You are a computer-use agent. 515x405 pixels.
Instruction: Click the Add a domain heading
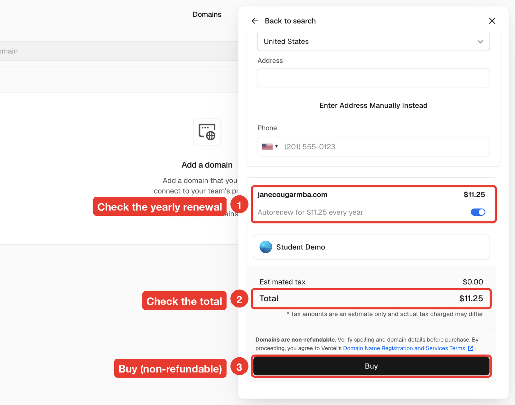click(x=207, y=165)
